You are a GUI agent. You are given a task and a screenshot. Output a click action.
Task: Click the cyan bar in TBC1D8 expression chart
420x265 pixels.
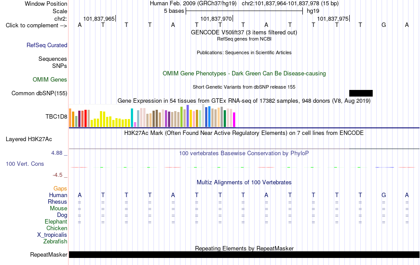point(132,118)
